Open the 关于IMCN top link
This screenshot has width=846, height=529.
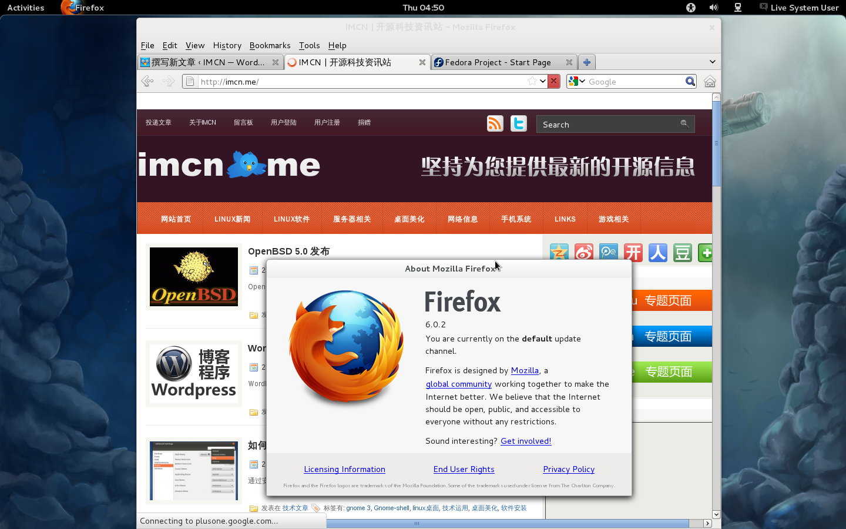pos(203,122)
